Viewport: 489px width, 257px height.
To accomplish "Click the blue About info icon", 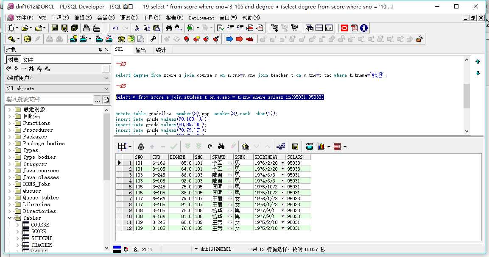I will pos(364,28).
